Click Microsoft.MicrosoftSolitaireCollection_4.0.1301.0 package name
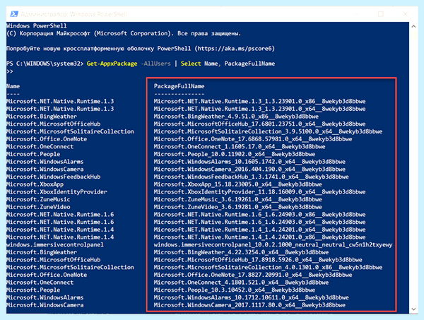This screenshot has width=424, height=320. click(x=268, y=268)
